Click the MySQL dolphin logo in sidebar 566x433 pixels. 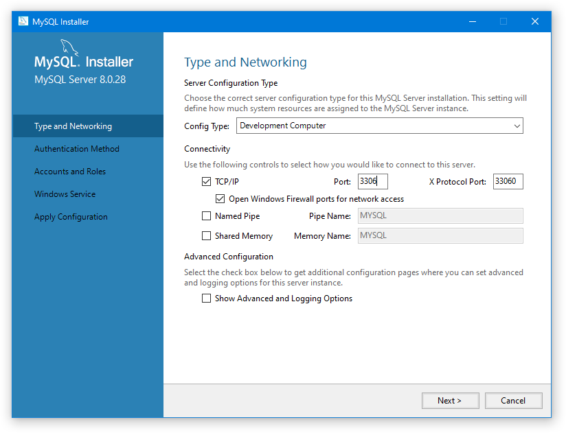pyautogui.click(x=70, y=48)
